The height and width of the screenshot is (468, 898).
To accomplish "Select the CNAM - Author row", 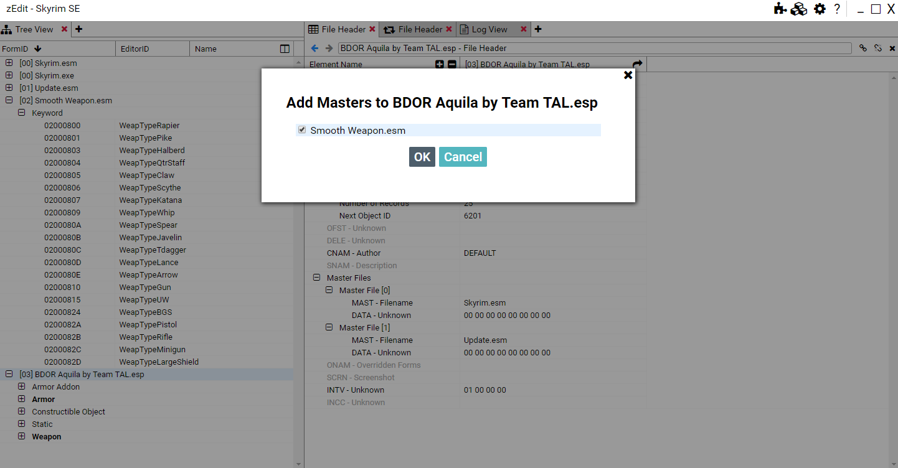I will (476, 253).
